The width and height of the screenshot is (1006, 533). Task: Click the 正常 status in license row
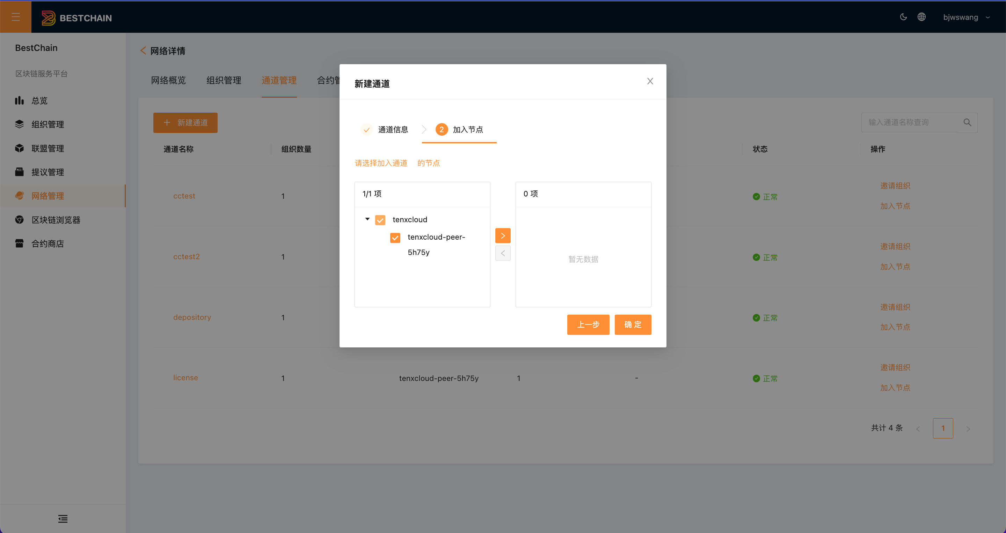click(x=765, y=378)
